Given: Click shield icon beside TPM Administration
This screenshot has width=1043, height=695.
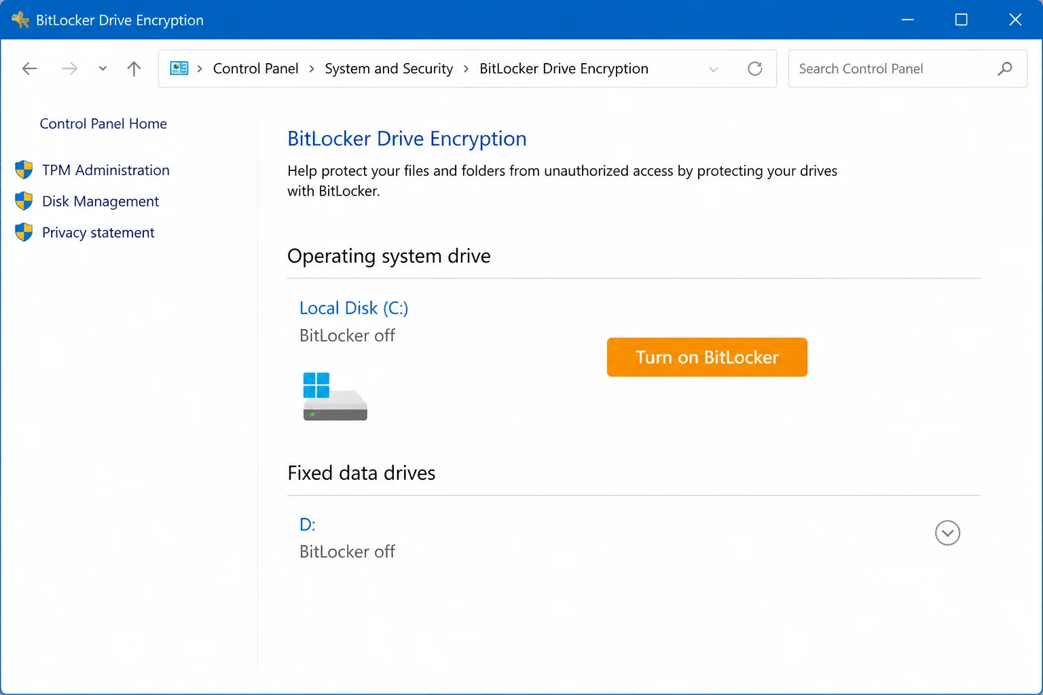Looking at the screenshot, I should tap(24, 170).
